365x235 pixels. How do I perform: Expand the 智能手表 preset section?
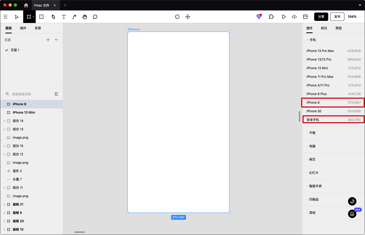pos(307,186)
